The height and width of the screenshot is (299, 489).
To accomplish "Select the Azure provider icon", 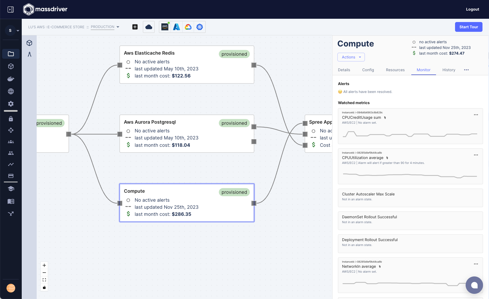I will (177, 27).
